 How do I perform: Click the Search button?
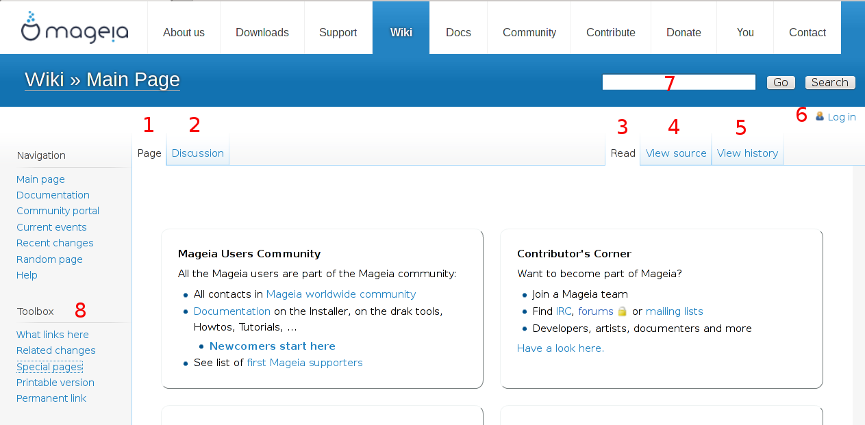coord(830,82)
